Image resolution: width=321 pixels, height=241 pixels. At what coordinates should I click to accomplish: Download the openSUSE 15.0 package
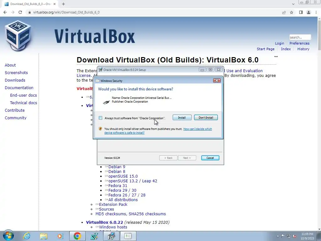click(x=123, y=176)
